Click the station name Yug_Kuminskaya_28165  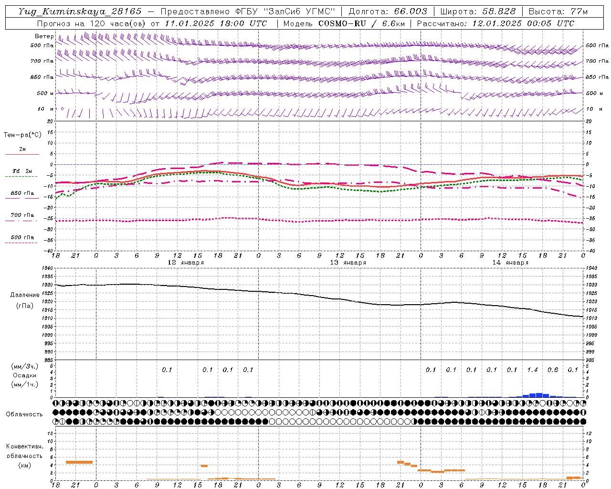(80, 11)
